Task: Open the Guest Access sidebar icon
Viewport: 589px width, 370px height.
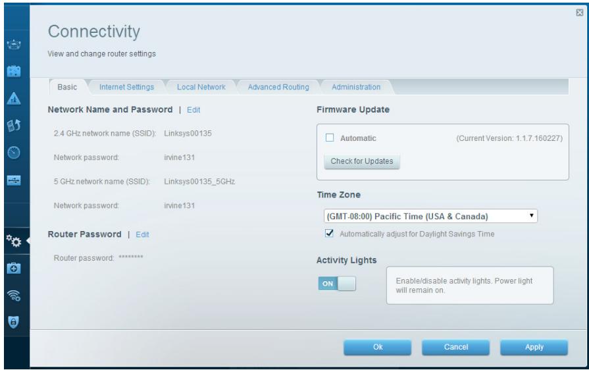Action: point(14,71)
